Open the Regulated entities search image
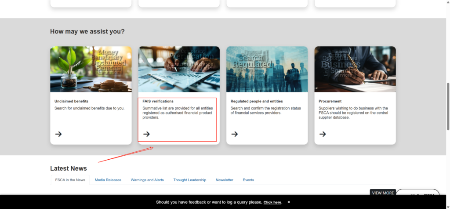 tap(267, 69)
